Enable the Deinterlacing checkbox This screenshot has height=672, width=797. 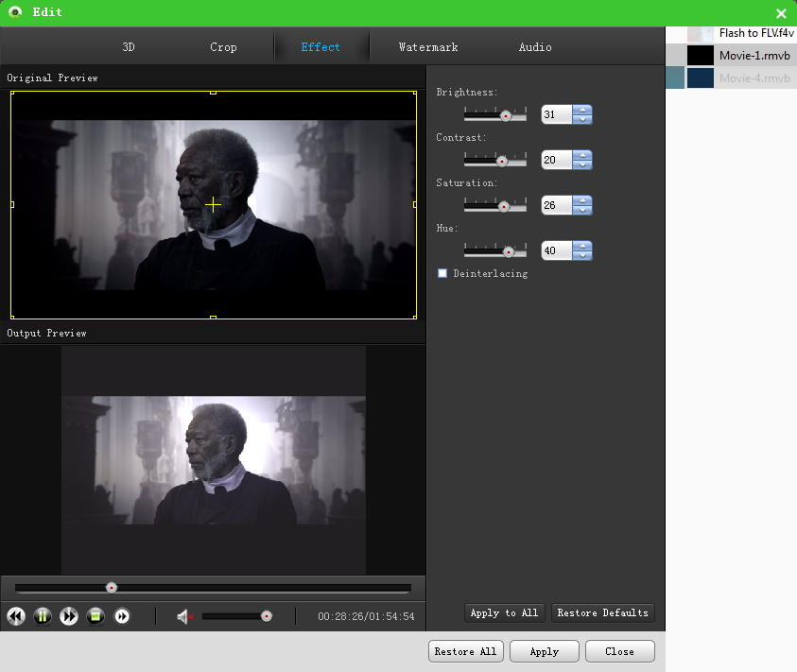click(442, 273)
